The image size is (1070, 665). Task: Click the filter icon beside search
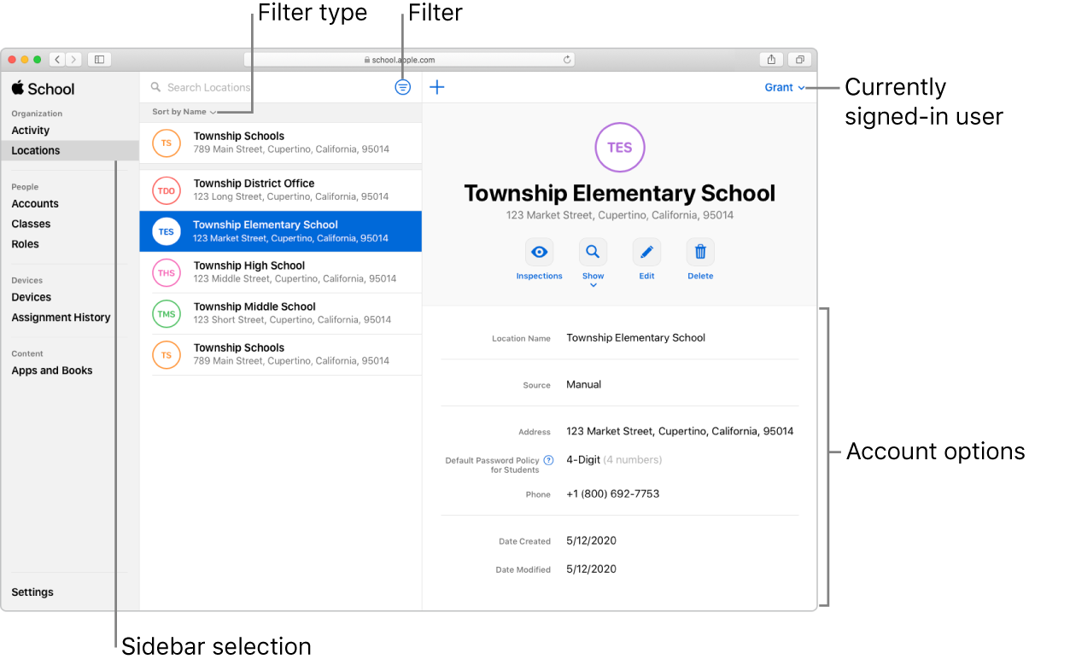[403, 87]
